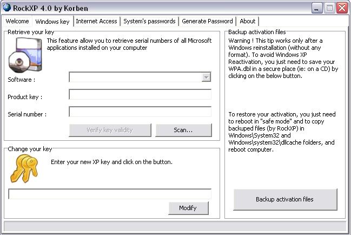The width and height of the screenshot is (351, 235).
Task: Minimize the RockXP window
Action: [x=317, y=8]
